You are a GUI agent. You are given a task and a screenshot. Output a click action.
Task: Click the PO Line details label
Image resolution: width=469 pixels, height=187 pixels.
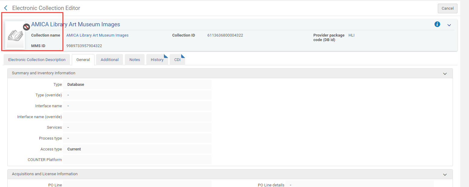pos(271,185)
